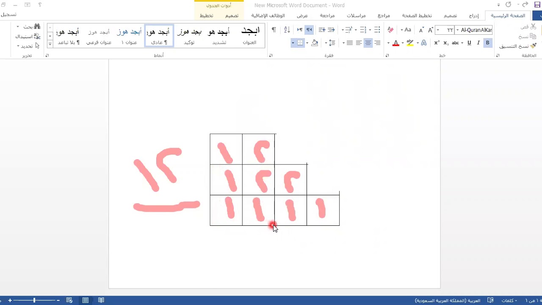Toggle Bold formatting (B)
Image resolution: width=542 pixels, height=305 pixels.
[488, 43]
